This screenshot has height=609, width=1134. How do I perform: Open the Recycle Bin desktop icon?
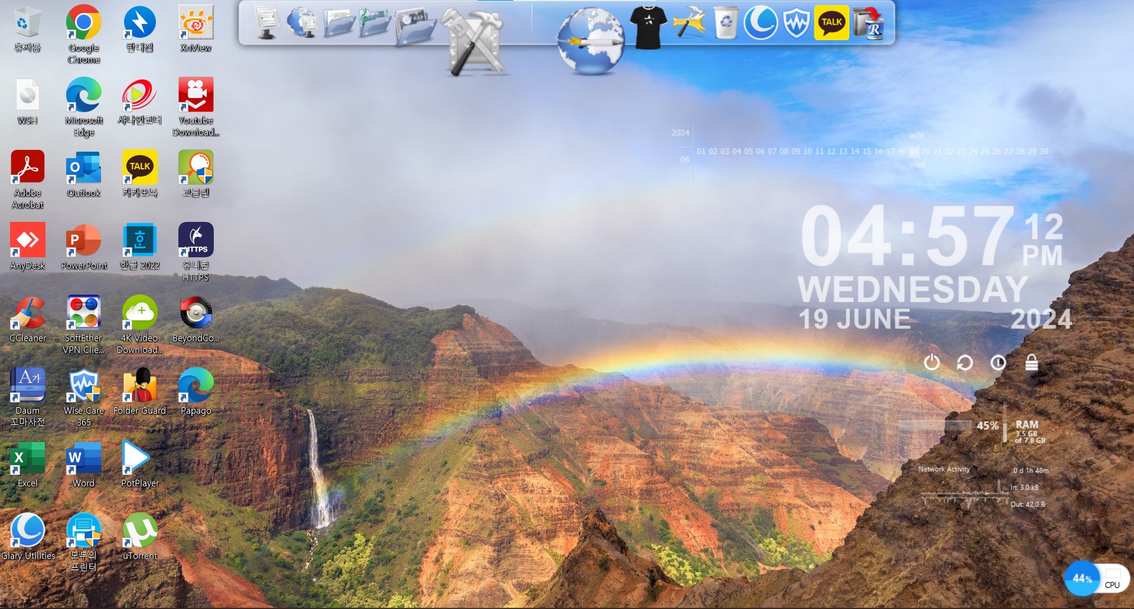coord(27,29)
